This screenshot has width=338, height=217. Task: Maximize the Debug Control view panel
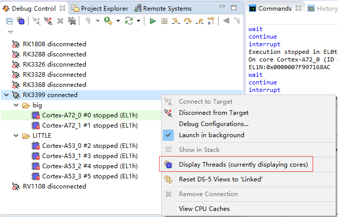pos(234,8)
